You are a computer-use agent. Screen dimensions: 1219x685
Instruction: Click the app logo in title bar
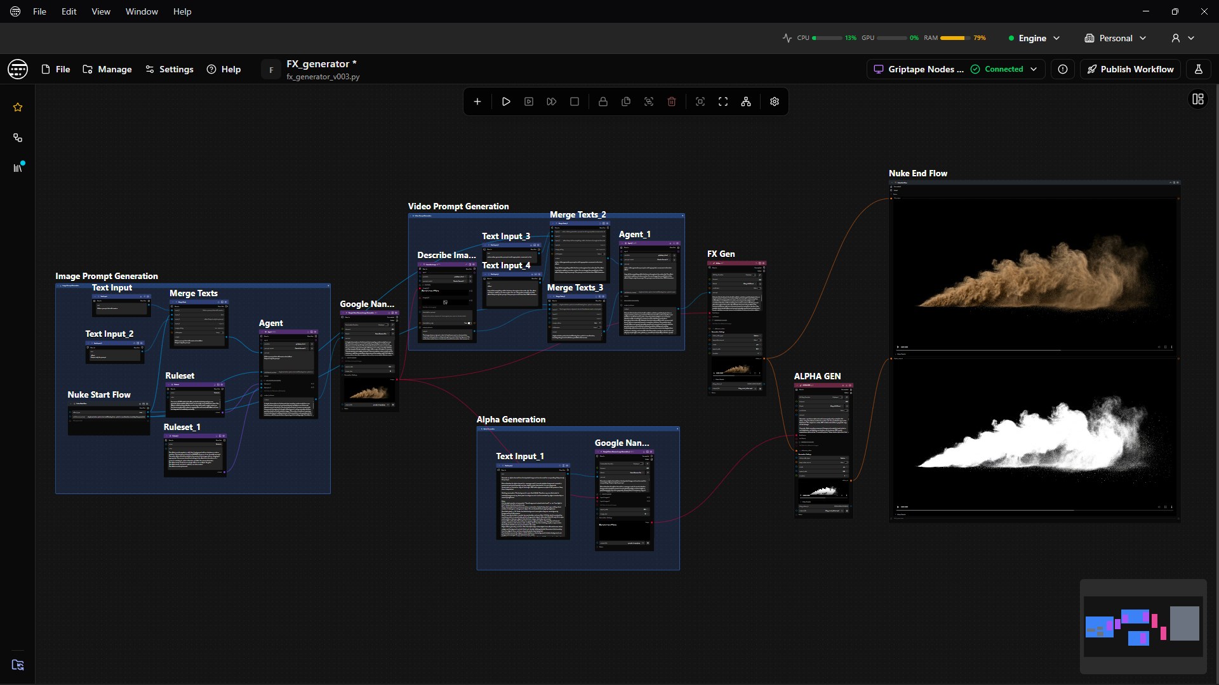pos(15,11)
